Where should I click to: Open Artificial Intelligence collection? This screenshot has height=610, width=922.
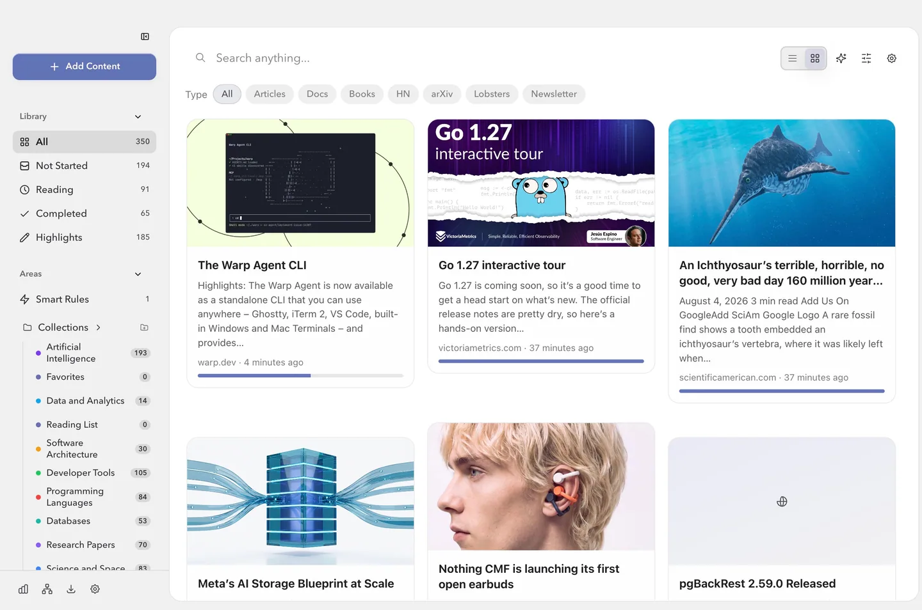click(92, 353)
